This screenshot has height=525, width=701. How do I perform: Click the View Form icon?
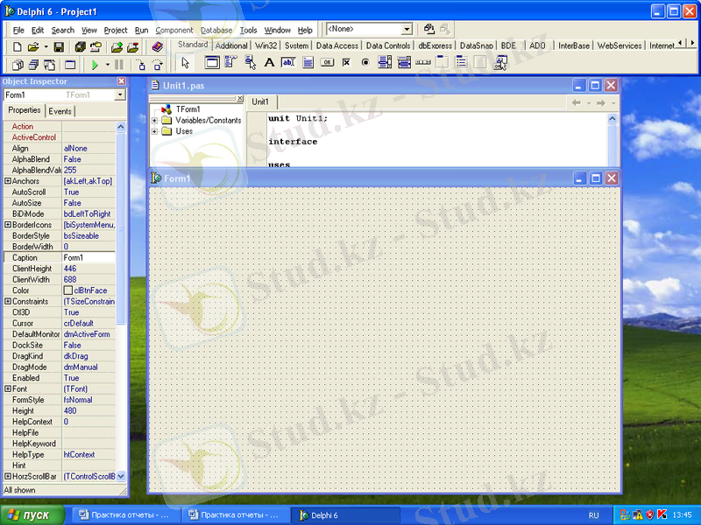(33, 65)
